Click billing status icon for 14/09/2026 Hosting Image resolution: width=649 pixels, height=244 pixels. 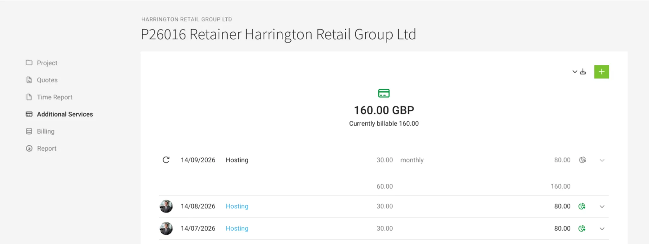tap(582, 160)
